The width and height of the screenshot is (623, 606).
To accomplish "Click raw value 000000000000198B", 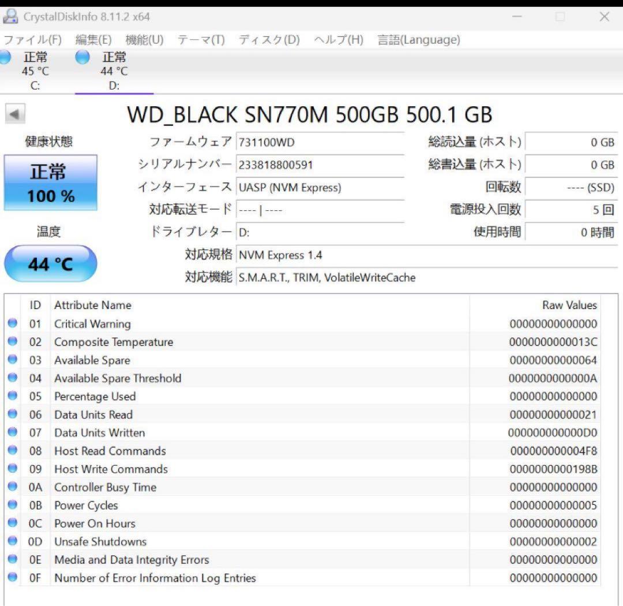I will click(x=553, y=469).
